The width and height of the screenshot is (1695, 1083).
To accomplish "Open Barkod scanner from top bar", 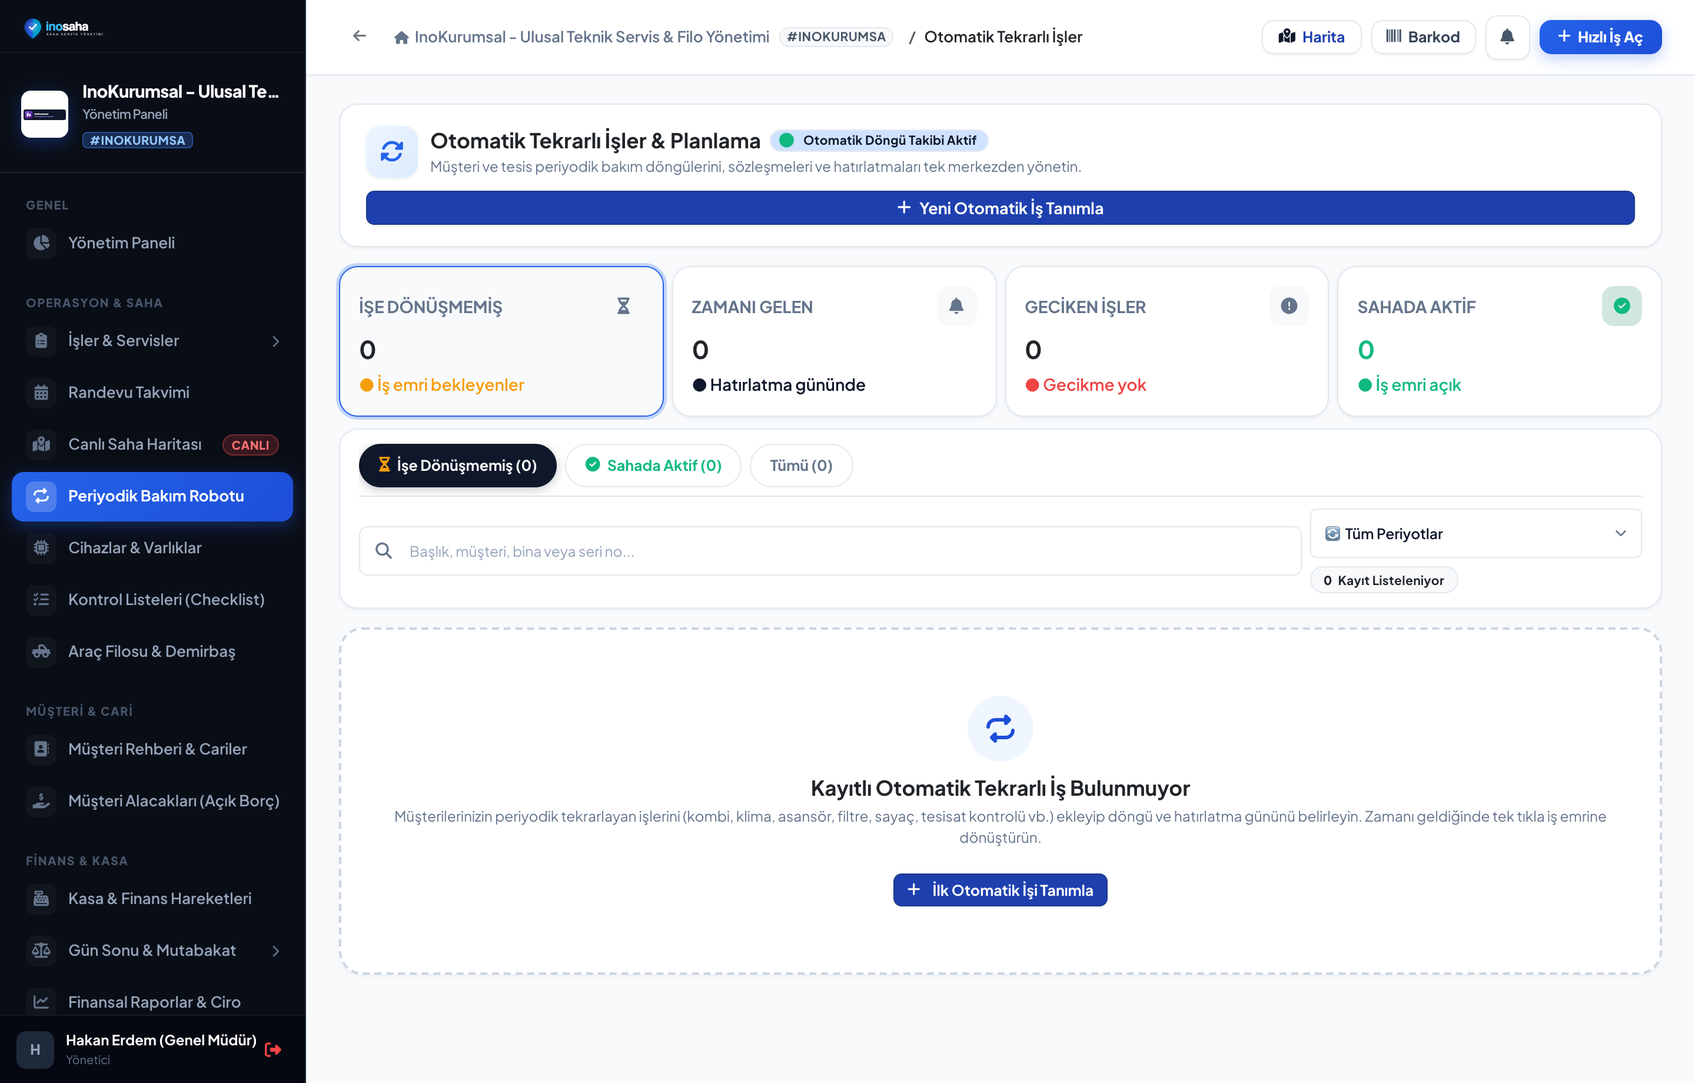I will [x=1423, y=36].
